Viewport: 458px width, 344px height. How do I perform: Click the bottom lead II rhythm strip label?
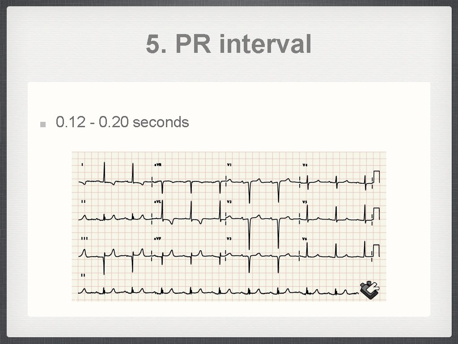(83, 275)
